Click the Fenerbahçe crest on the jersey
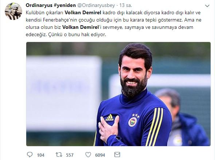 pos(132,122)
